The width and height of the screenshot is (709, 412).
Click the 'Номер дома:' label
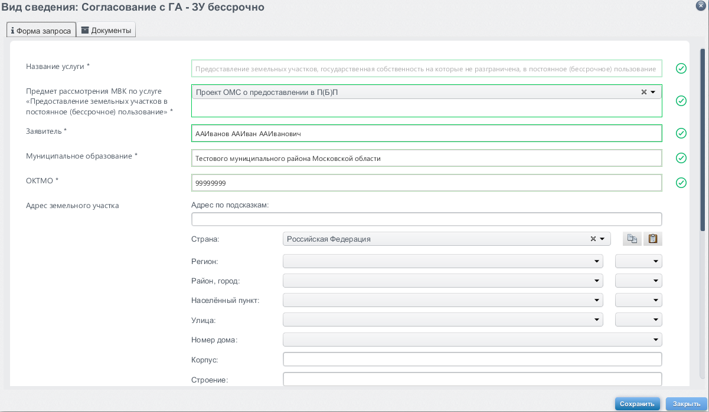[x=214, y=340]
